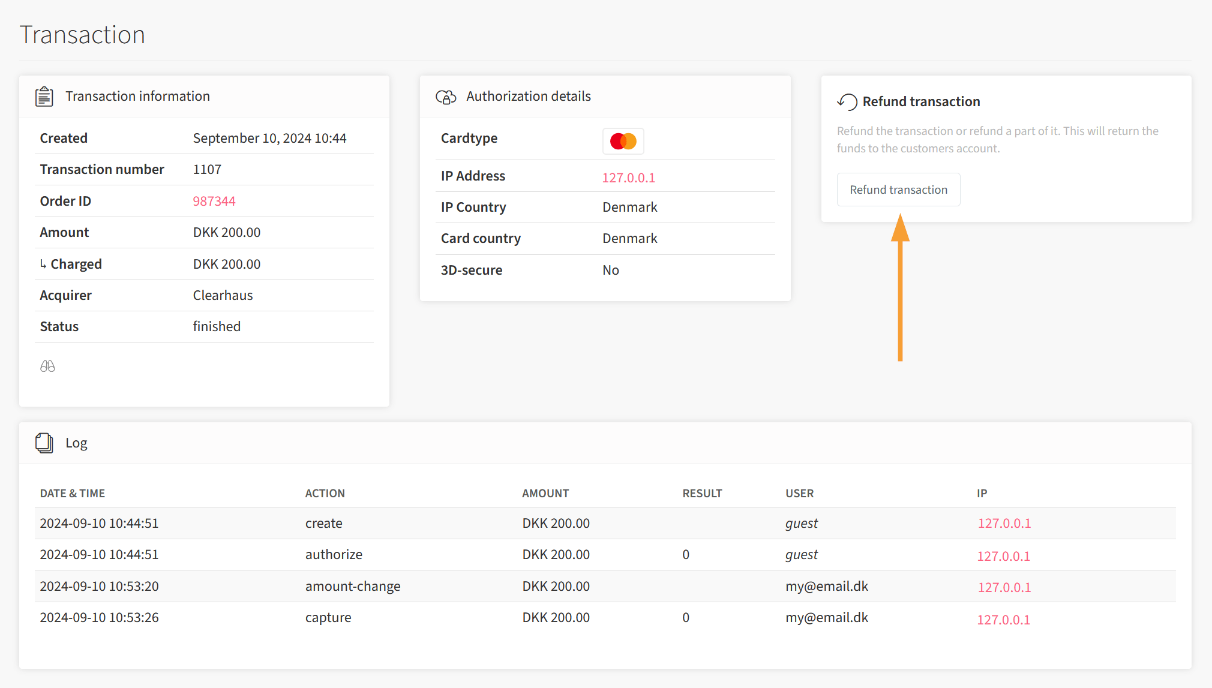Click the stacked pages icon beside Log

[x=44, y=443]
